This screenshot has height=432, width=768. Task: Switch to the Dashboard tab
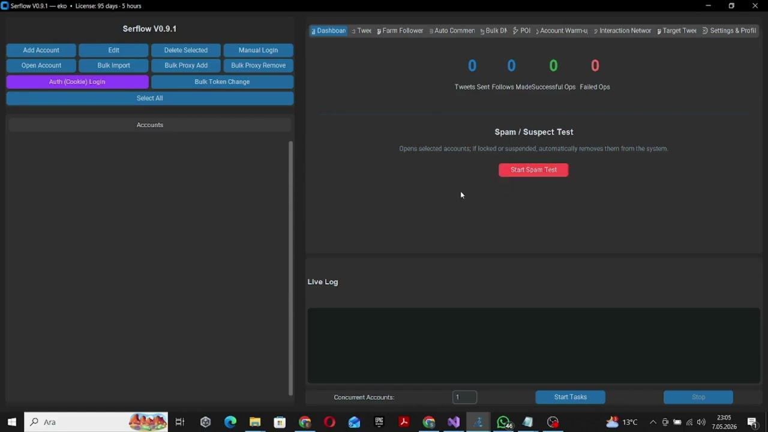point(328,31)
